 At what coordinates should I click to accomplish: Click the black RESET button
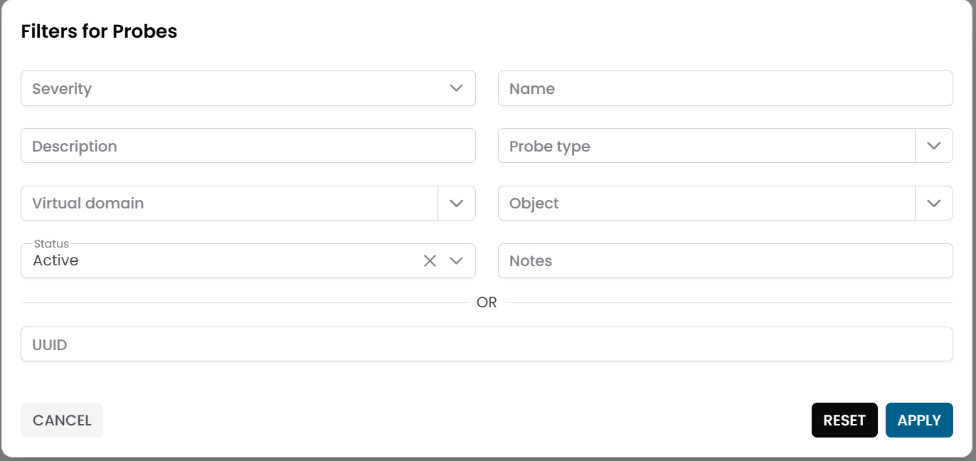[x=844, y=420]
